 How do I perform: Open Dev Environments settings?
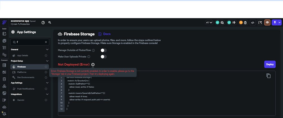click(30, 78)
